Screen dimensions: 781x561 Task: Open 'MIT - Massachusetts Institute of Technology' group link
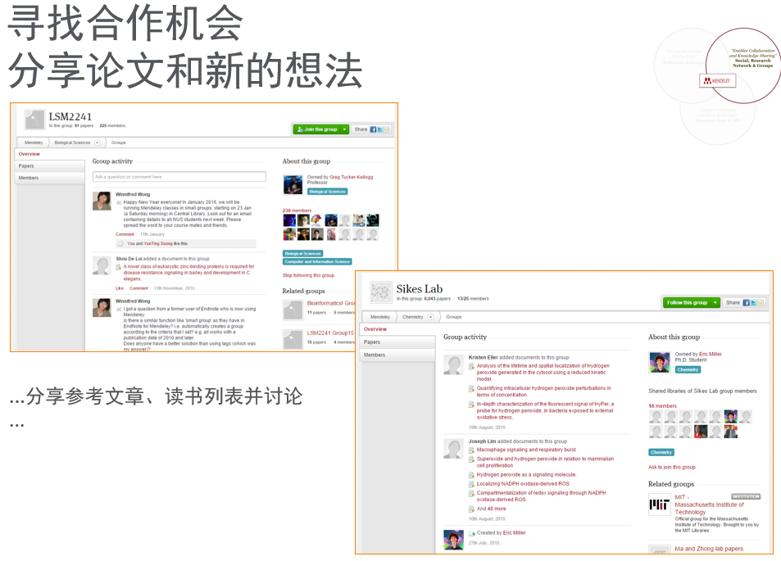tap(709, 504)
